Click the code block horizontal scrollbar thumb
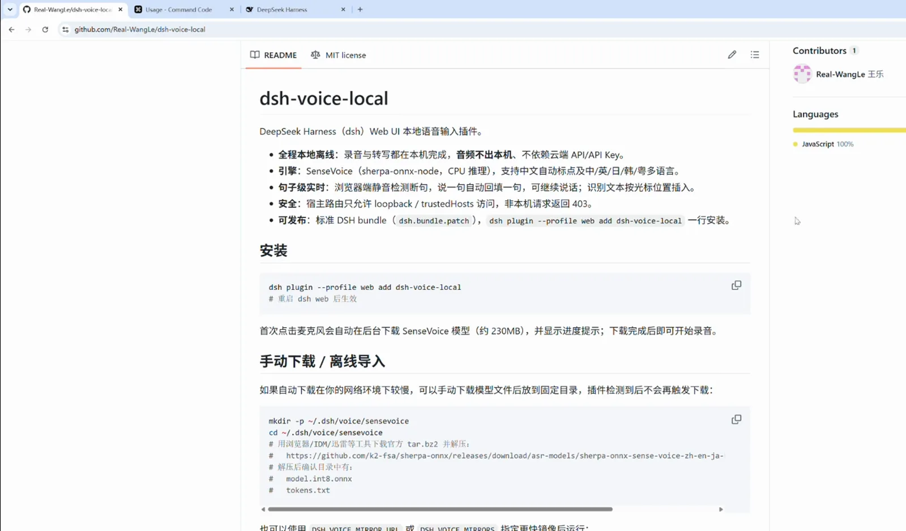Viewport: 906px width, 531px height. tap(440, 509)
